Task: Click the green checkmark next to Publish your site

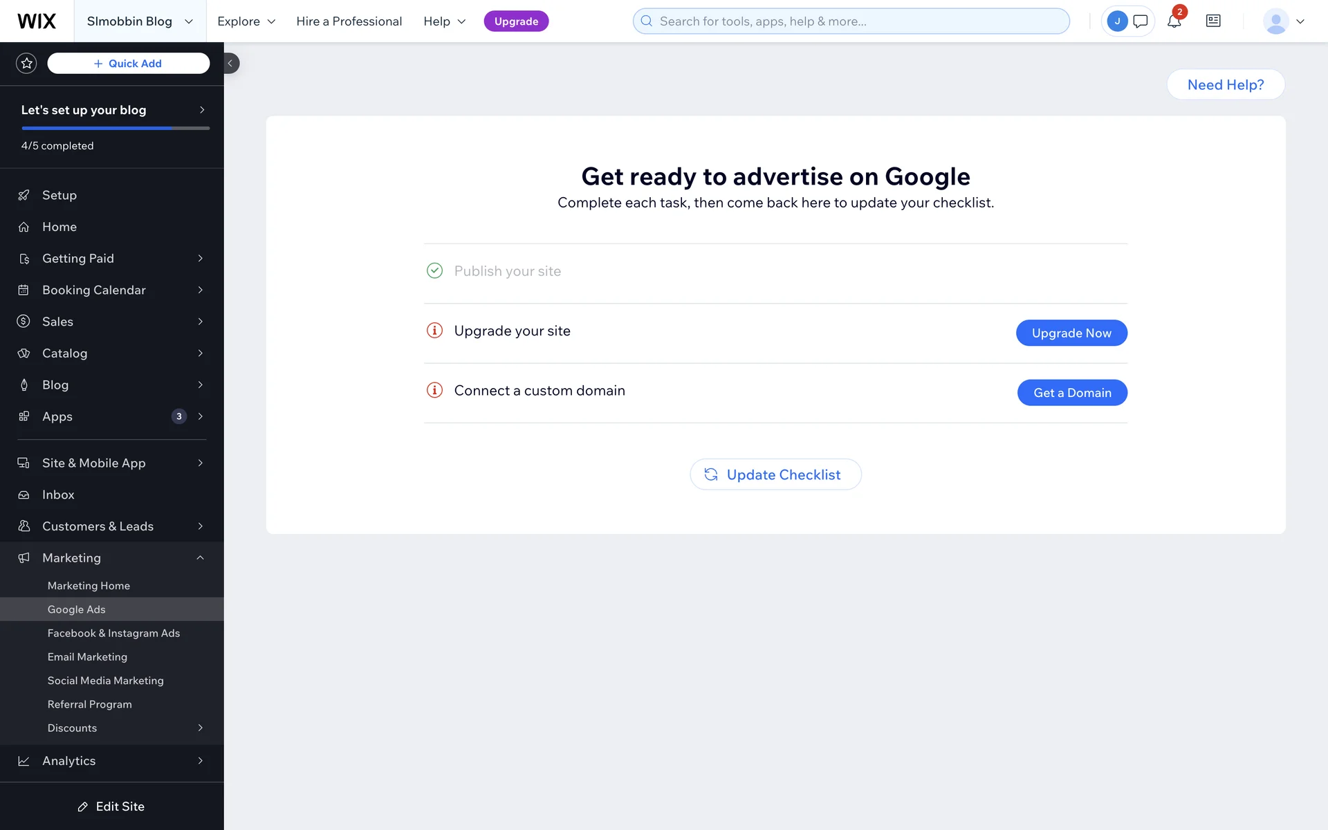Action: 434,270
